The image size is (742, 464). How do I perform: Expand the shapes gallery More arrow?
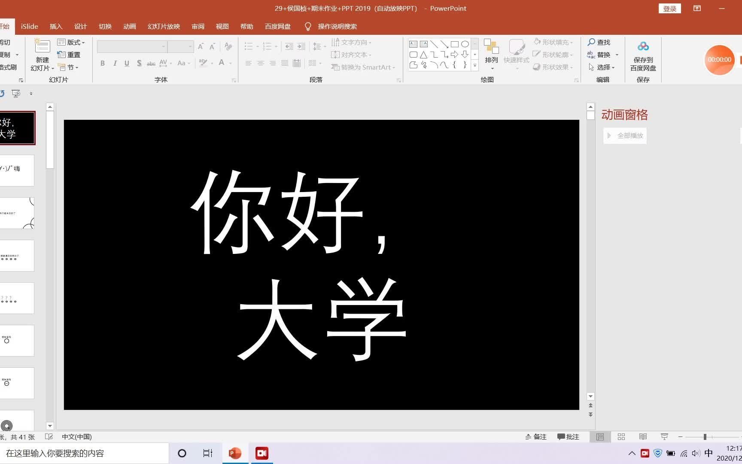pyautogui.click(x=475, y=65)
